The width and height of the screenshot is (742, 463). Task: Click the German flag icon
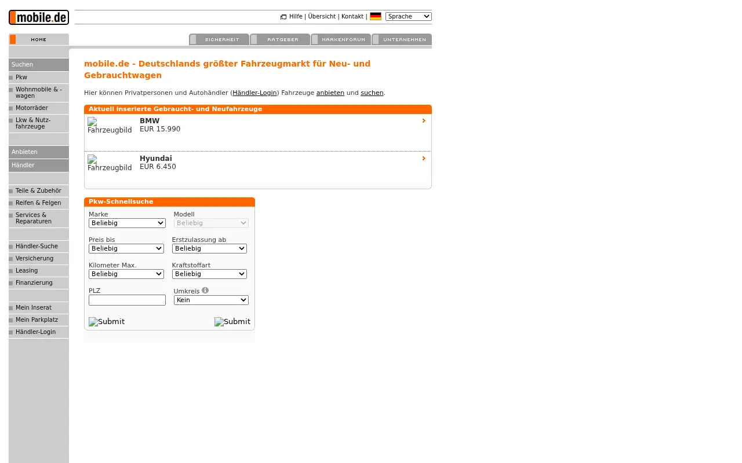point(376,16)
